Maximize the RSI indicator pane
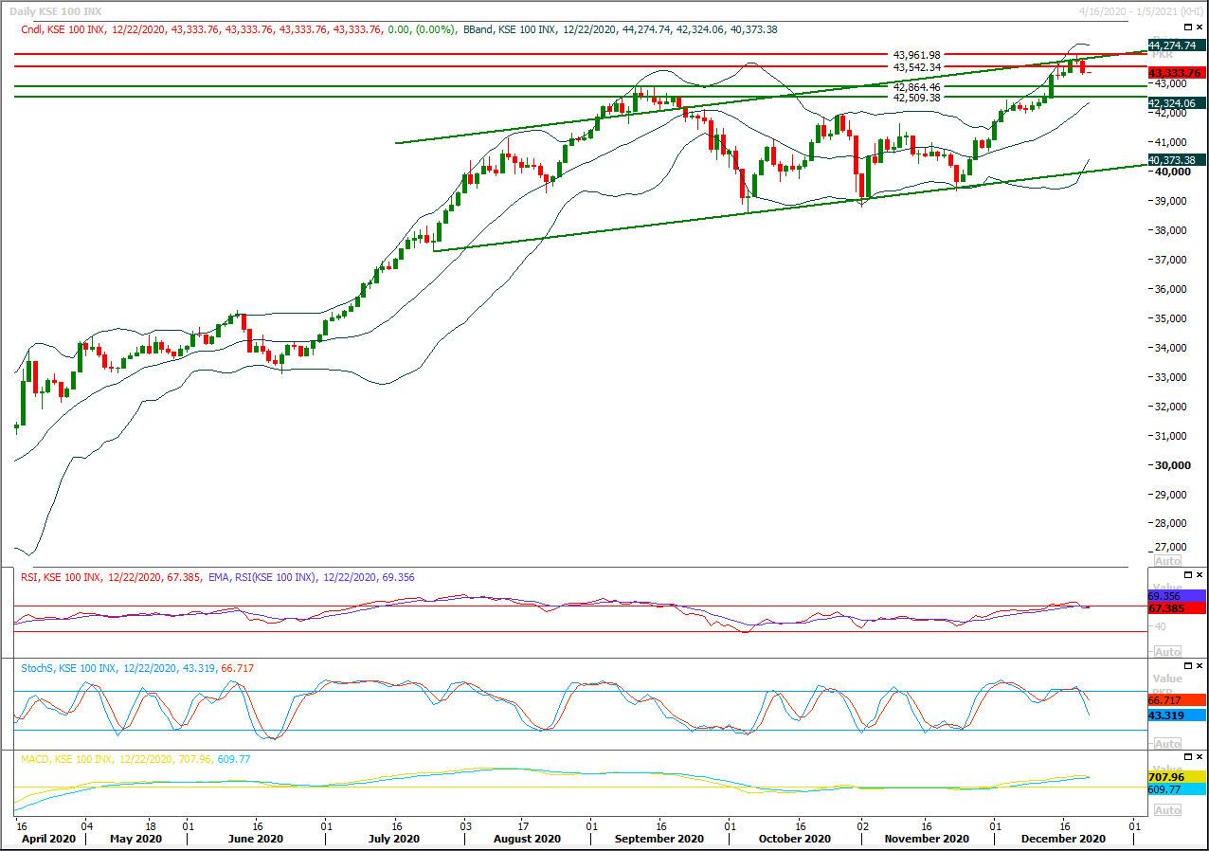Screen dimensions: 1209x851 1188,574
